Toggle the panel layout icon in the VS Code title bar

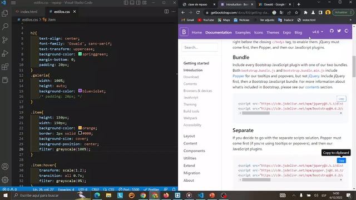(x=132, y=3)
